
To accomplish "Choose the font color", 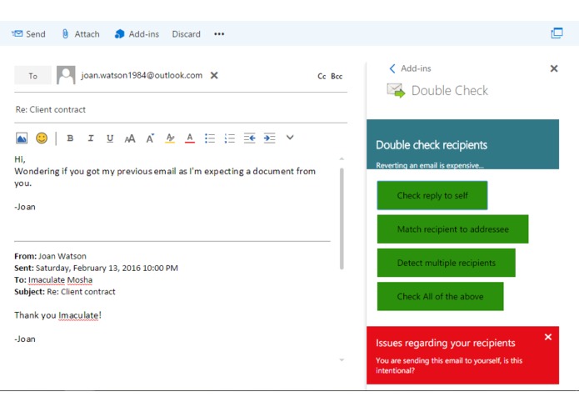I will [190, 138].
